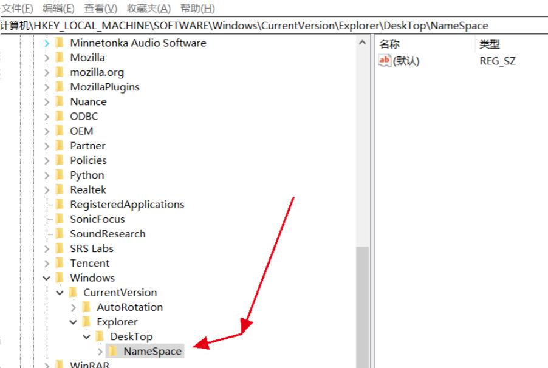This screenshot has height=368, width=548.
Task: Click the registry path address bar
Action: tap(274, 26)
